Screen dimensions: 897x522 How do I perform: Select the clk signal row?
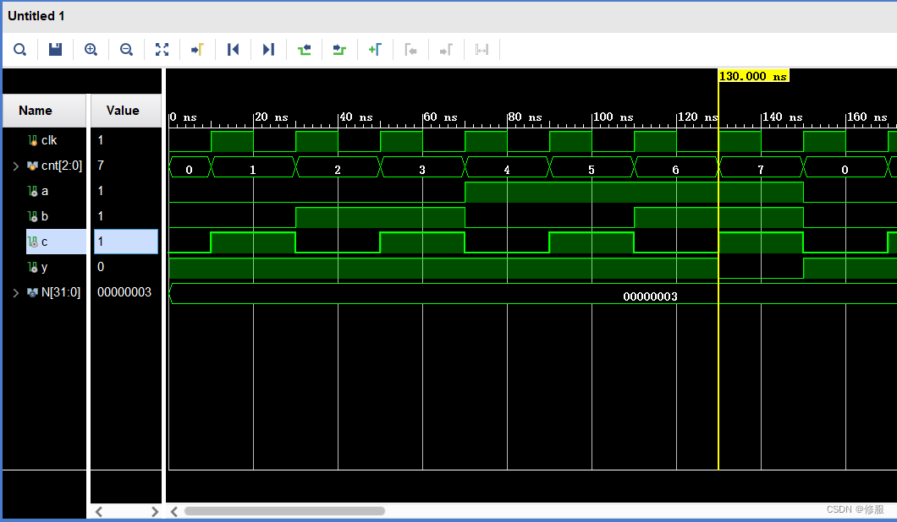pos(48,140)
